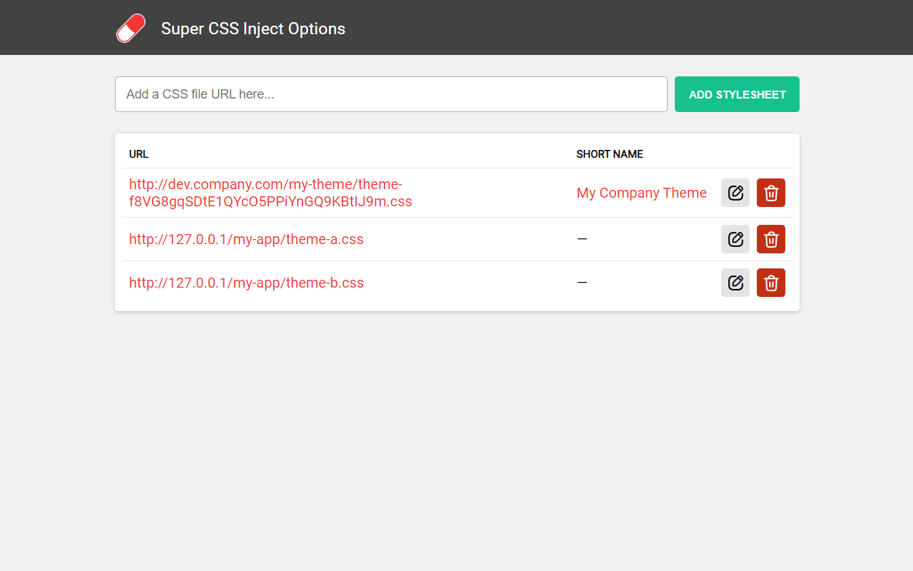
Task: Follow the theme-b.css hyperlink
Action: pos(246,283)
